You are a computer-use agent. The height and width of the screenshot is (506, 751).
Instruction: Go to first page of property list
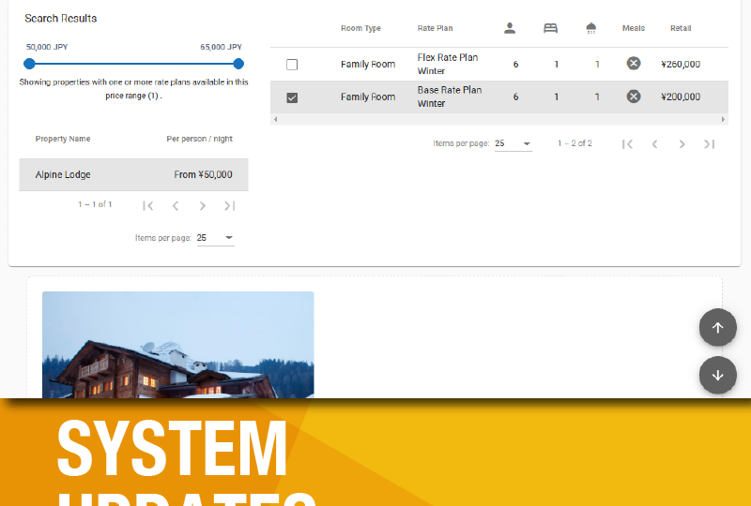pos(148,205)
